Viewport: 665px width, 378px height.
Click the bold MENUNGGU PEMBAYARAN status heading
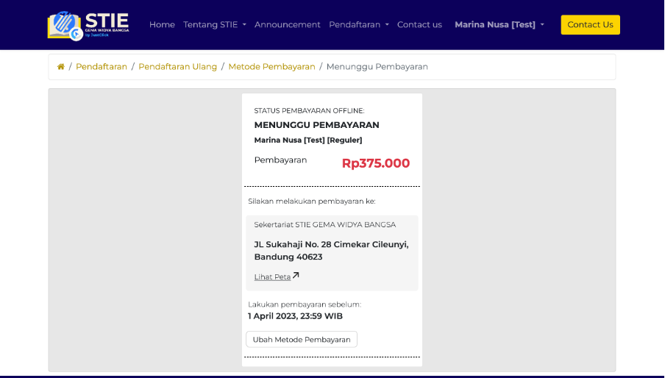316,125
